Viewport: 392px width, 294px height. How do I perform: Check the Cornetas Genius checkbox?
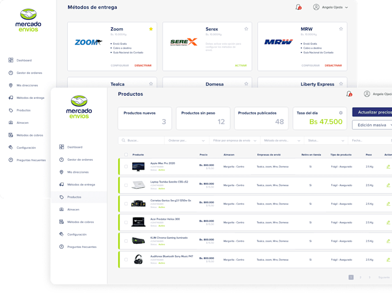(126, 204)
